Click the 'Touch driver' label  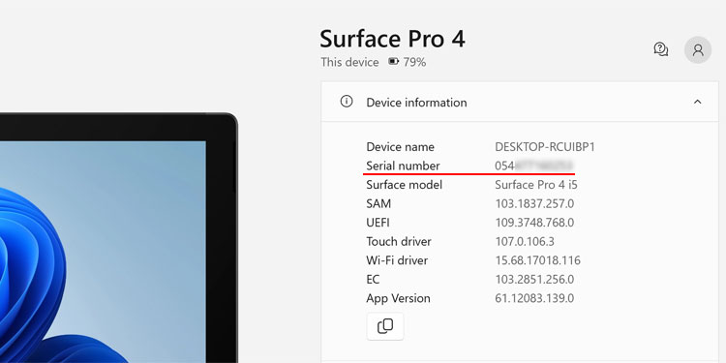point(399,242)
